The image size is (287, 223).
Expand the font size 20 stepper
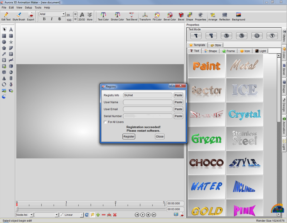pos(75,14)
